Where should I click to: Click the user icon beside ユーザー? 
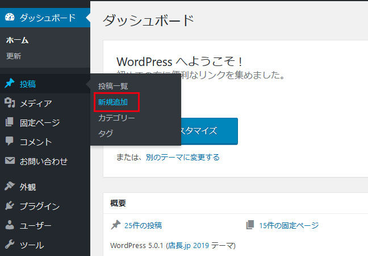[x=10, y=225]
